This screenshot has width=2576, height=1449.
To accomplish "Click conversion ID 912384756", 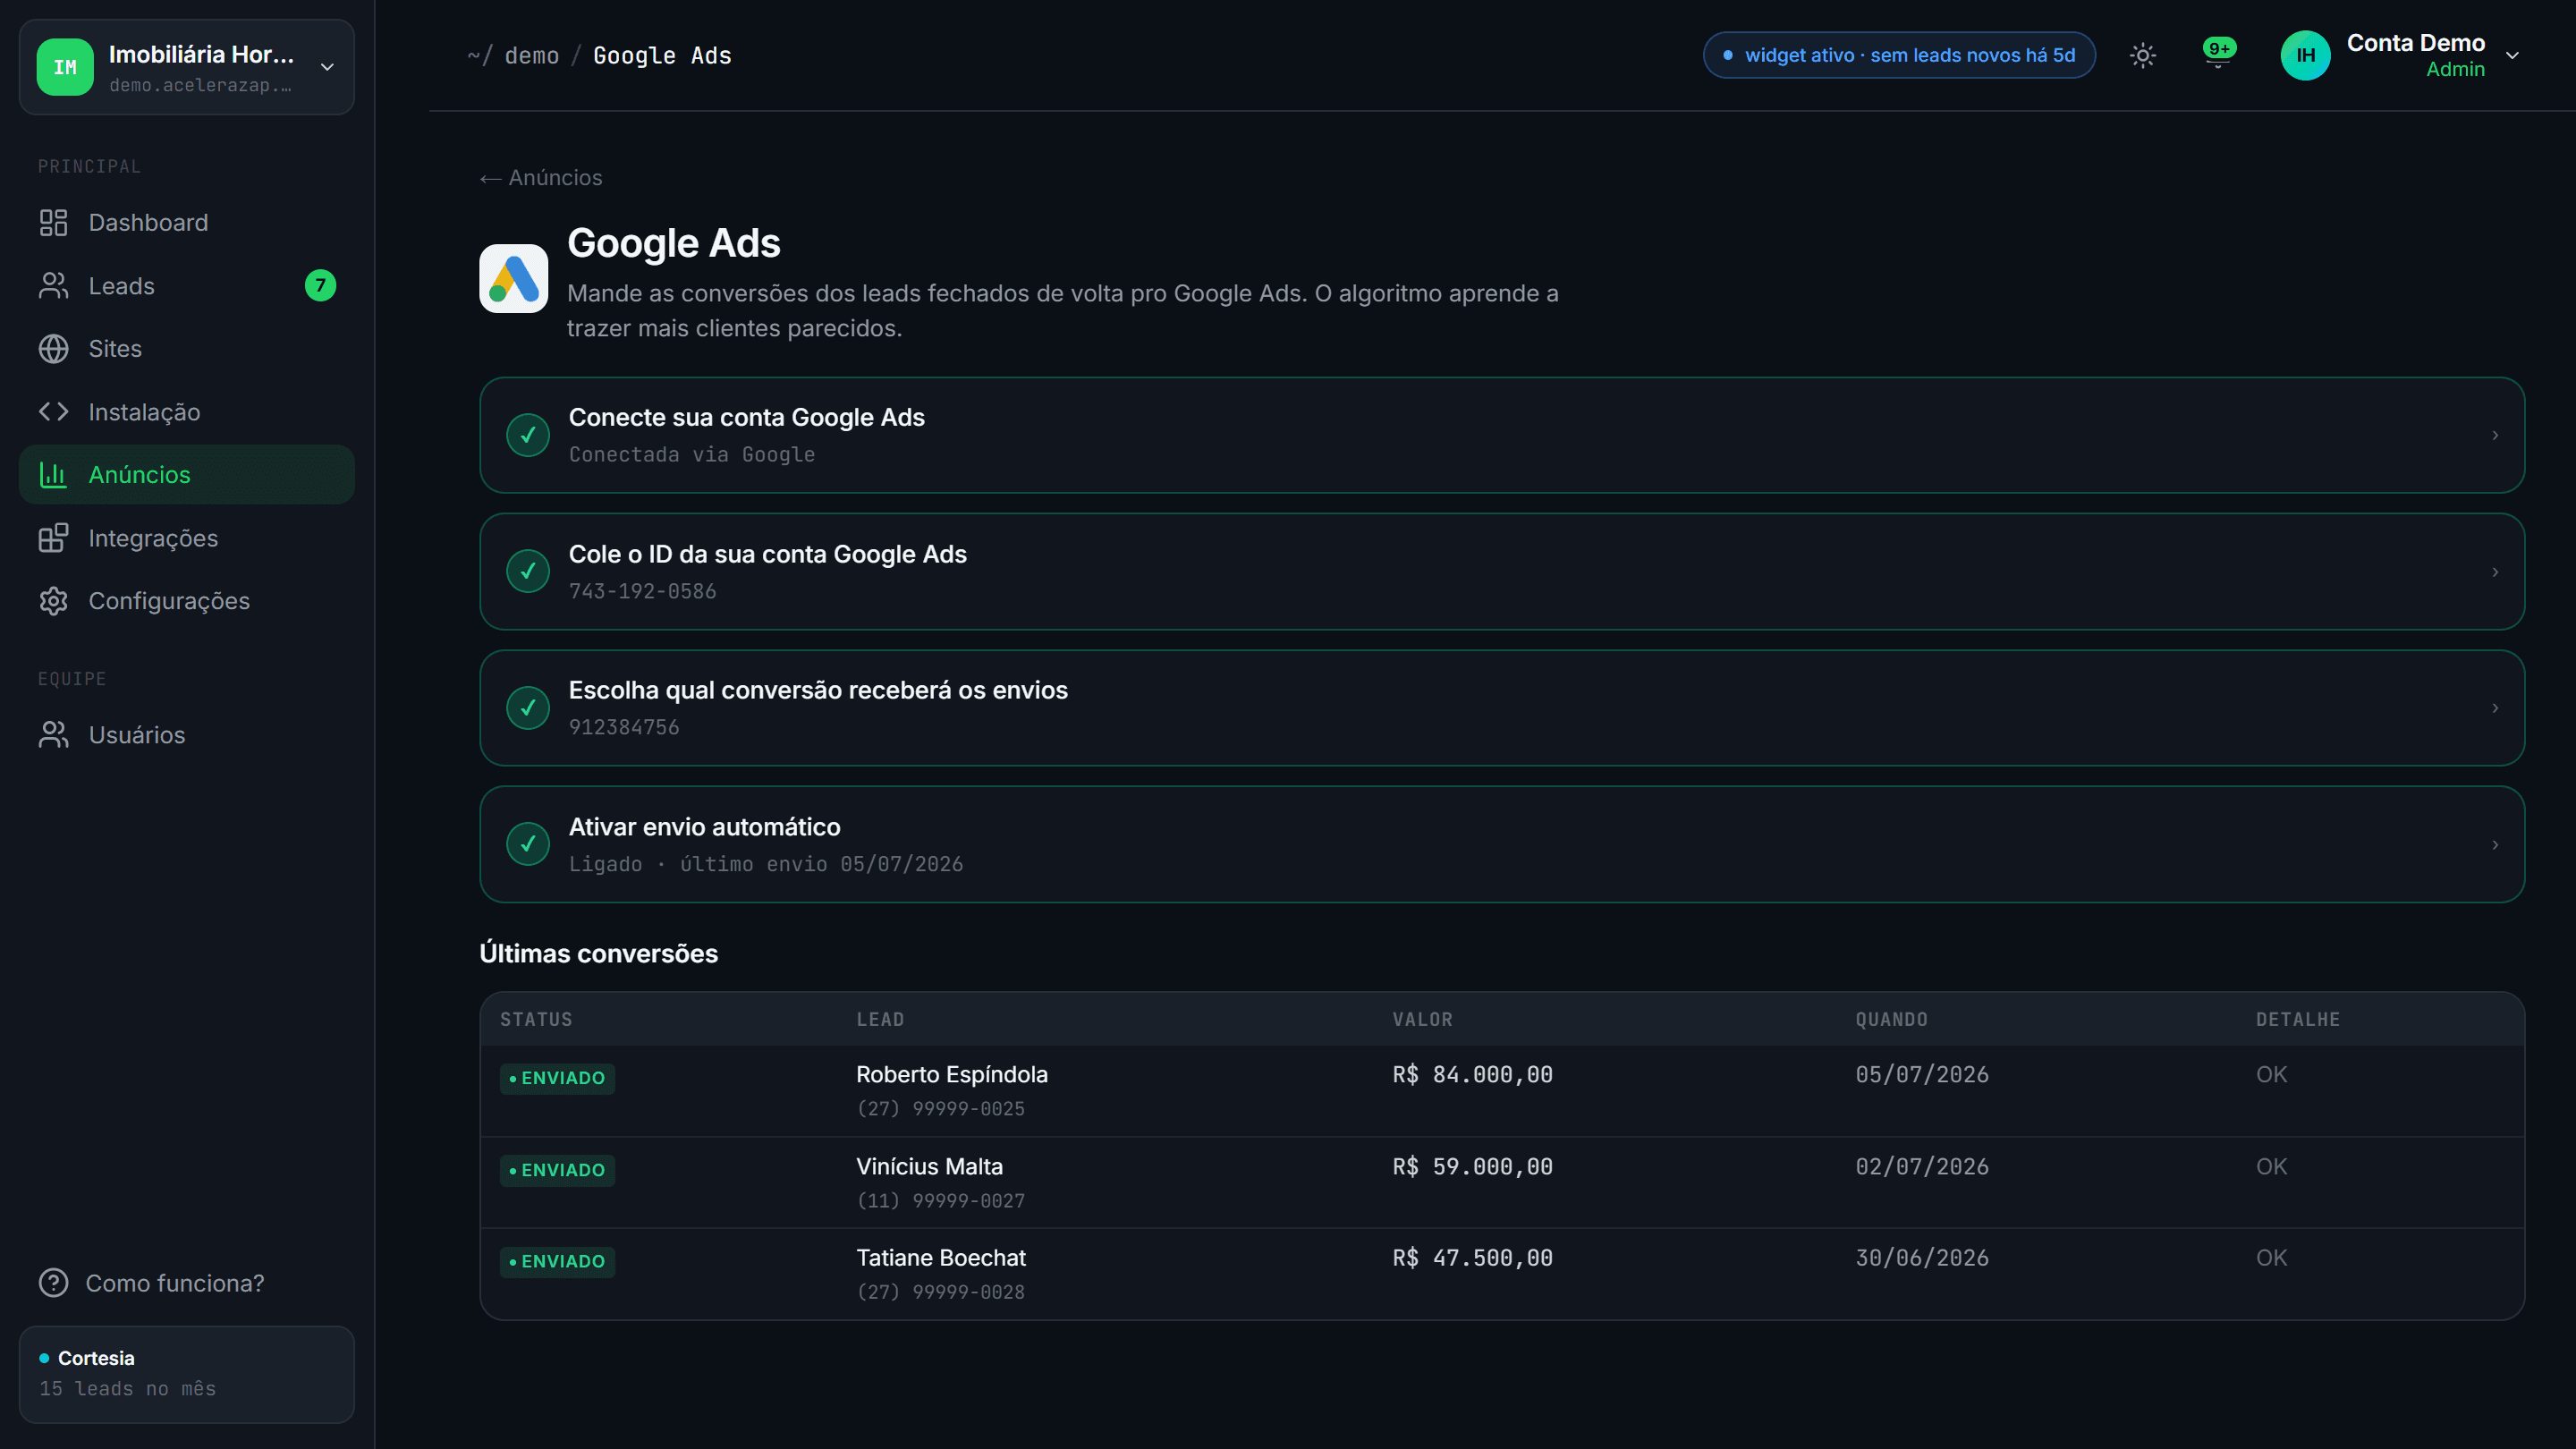I will [624, 728].
